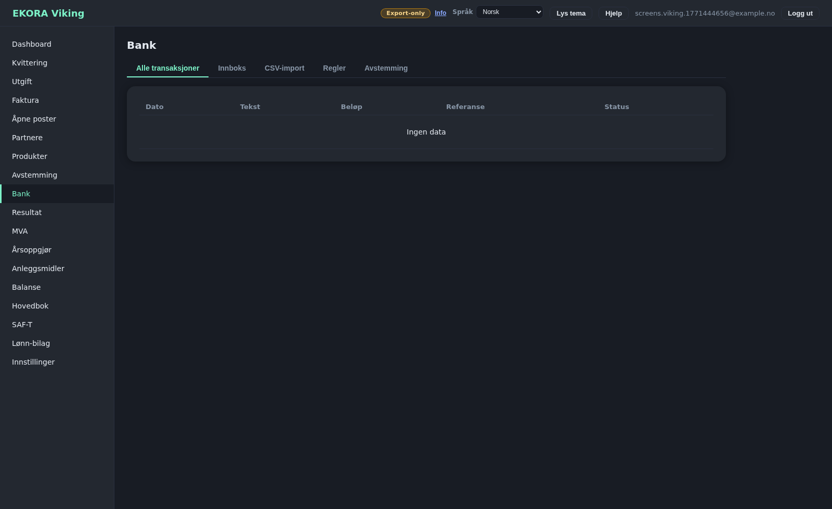Click the EKORA Viking logo
This screenshot has height=509, width=832.
point(48,14)
